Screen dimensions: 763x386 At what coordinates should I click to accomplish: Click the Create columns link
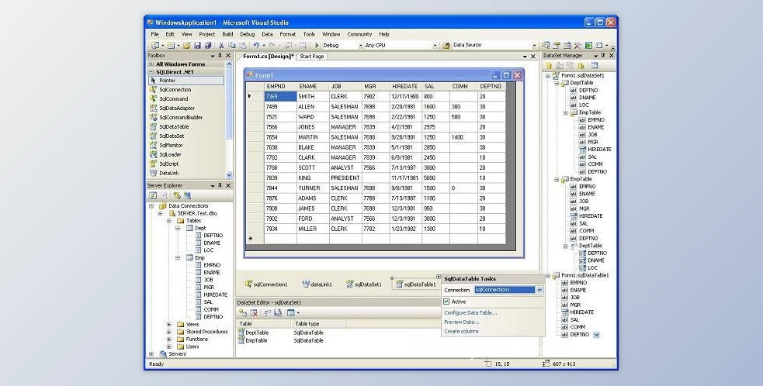pyautogui.click(x=461, y=331)
